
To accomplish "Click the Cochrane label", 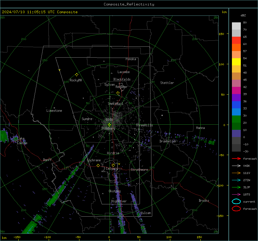I will pos(94,160).
